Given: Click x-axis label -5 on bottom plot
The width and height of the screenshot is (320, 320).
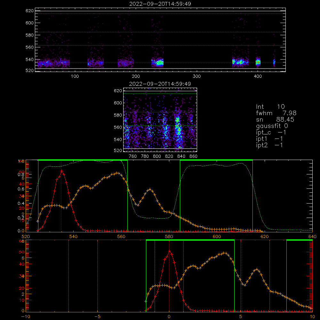Looking at the screenshot, I should (x=97, y=317).
